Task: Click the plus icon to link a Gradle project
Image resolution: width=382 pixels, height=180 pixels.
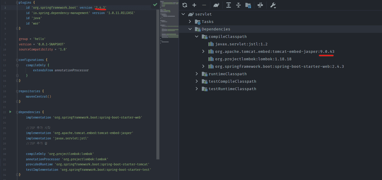Action: point(194,5)
